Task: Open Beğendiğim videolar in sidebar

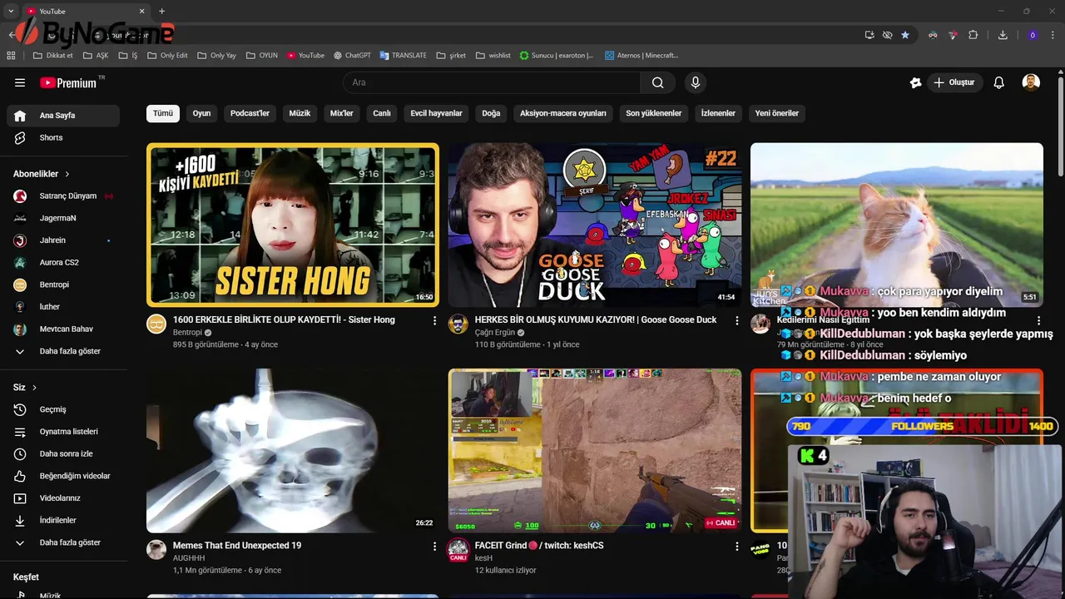Action: click(x=63, y=476)
